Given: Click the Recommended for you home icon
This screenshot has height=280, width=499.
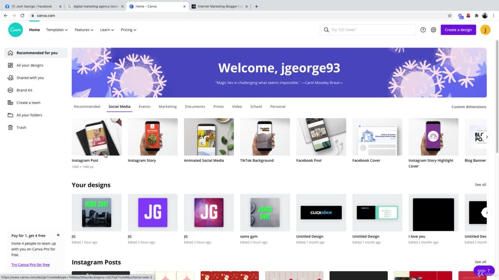Looking at the screenshot, I should 10,53.
